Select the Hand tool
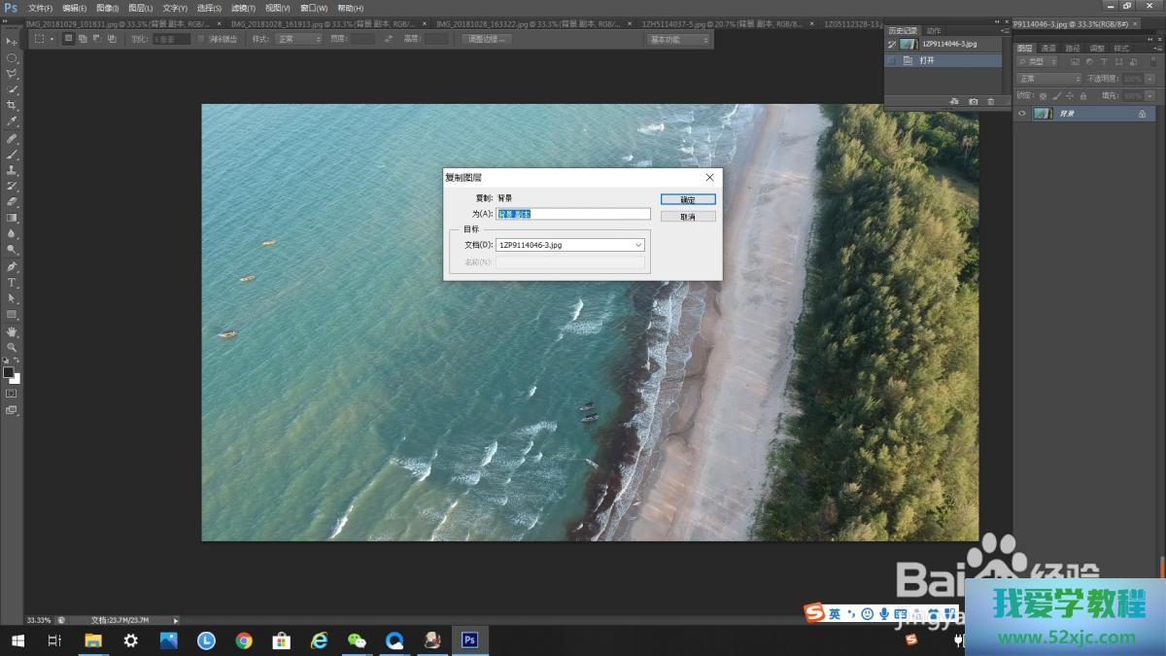Screen dimensions: 1166x656 click(12, 331)
